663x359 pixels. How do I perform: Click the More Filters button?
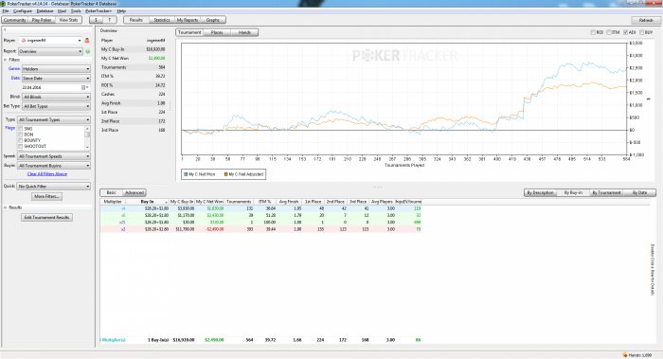(x=47, y=197)
